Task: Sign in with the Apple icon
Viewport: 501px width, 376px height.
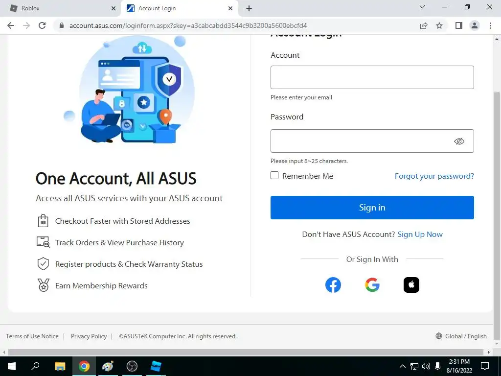Action: pyautogui.click(x=411, y=285)
